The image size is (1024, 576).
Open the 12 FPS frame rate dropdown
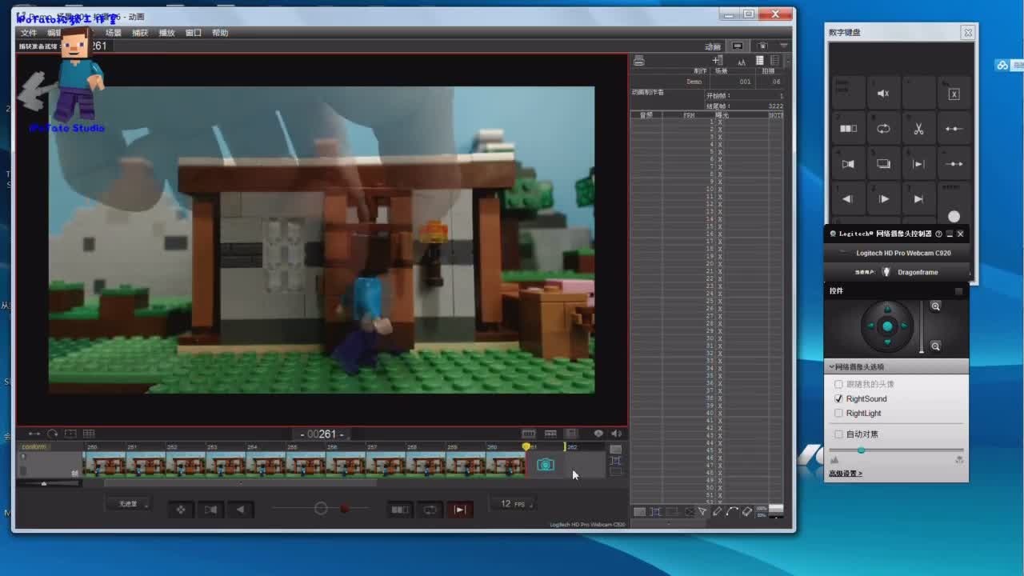513,504
